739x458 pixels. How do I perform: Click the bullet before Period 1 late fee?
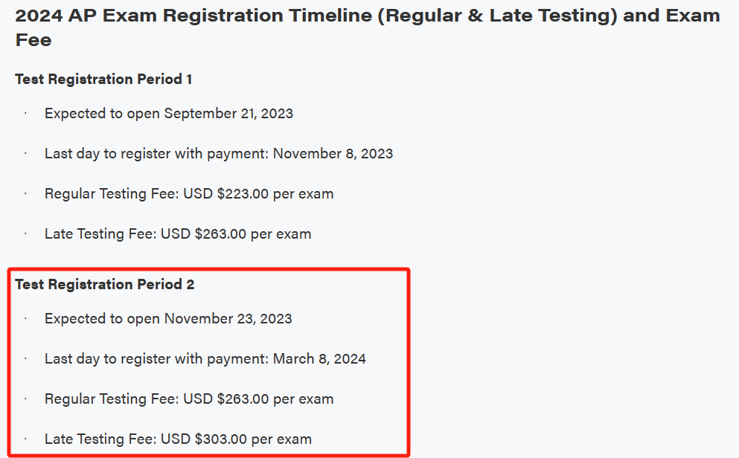[x=25, y=234]
